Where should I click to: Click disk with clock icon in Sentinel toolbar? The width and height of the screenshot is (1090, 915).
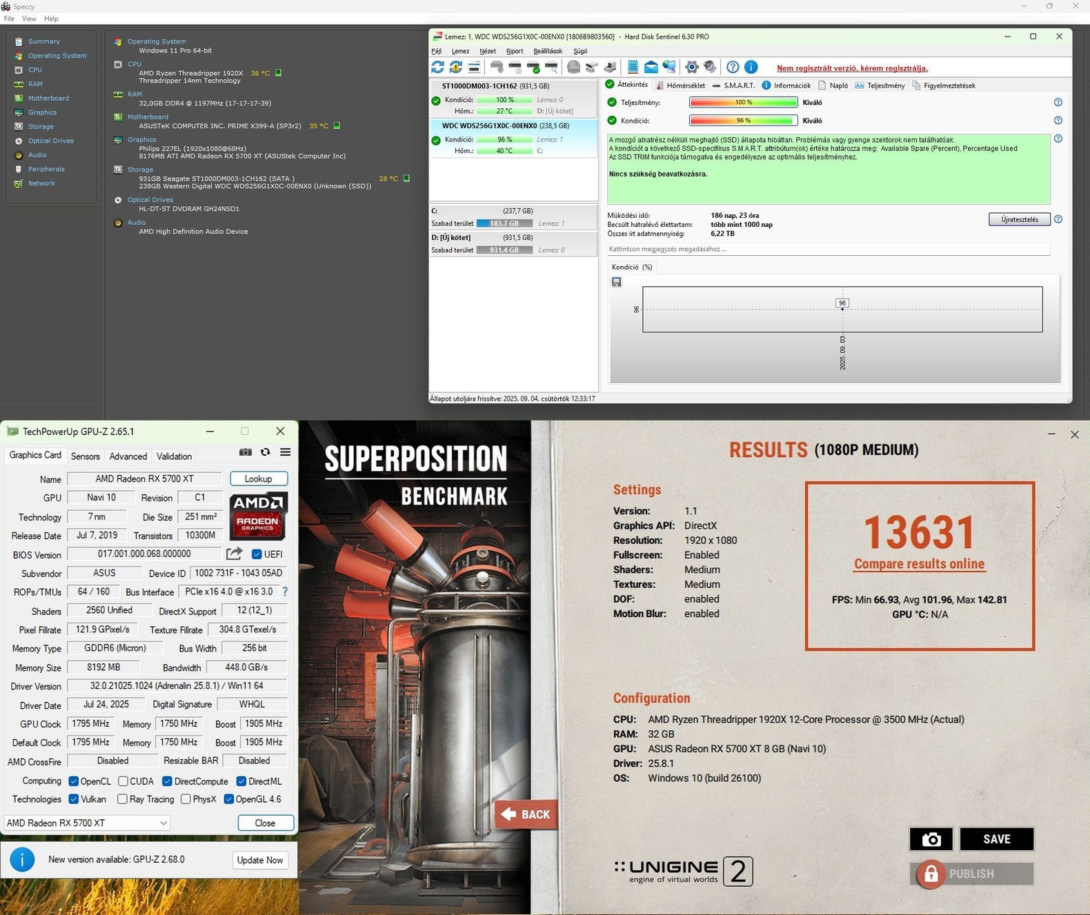(x=515, y=67)
